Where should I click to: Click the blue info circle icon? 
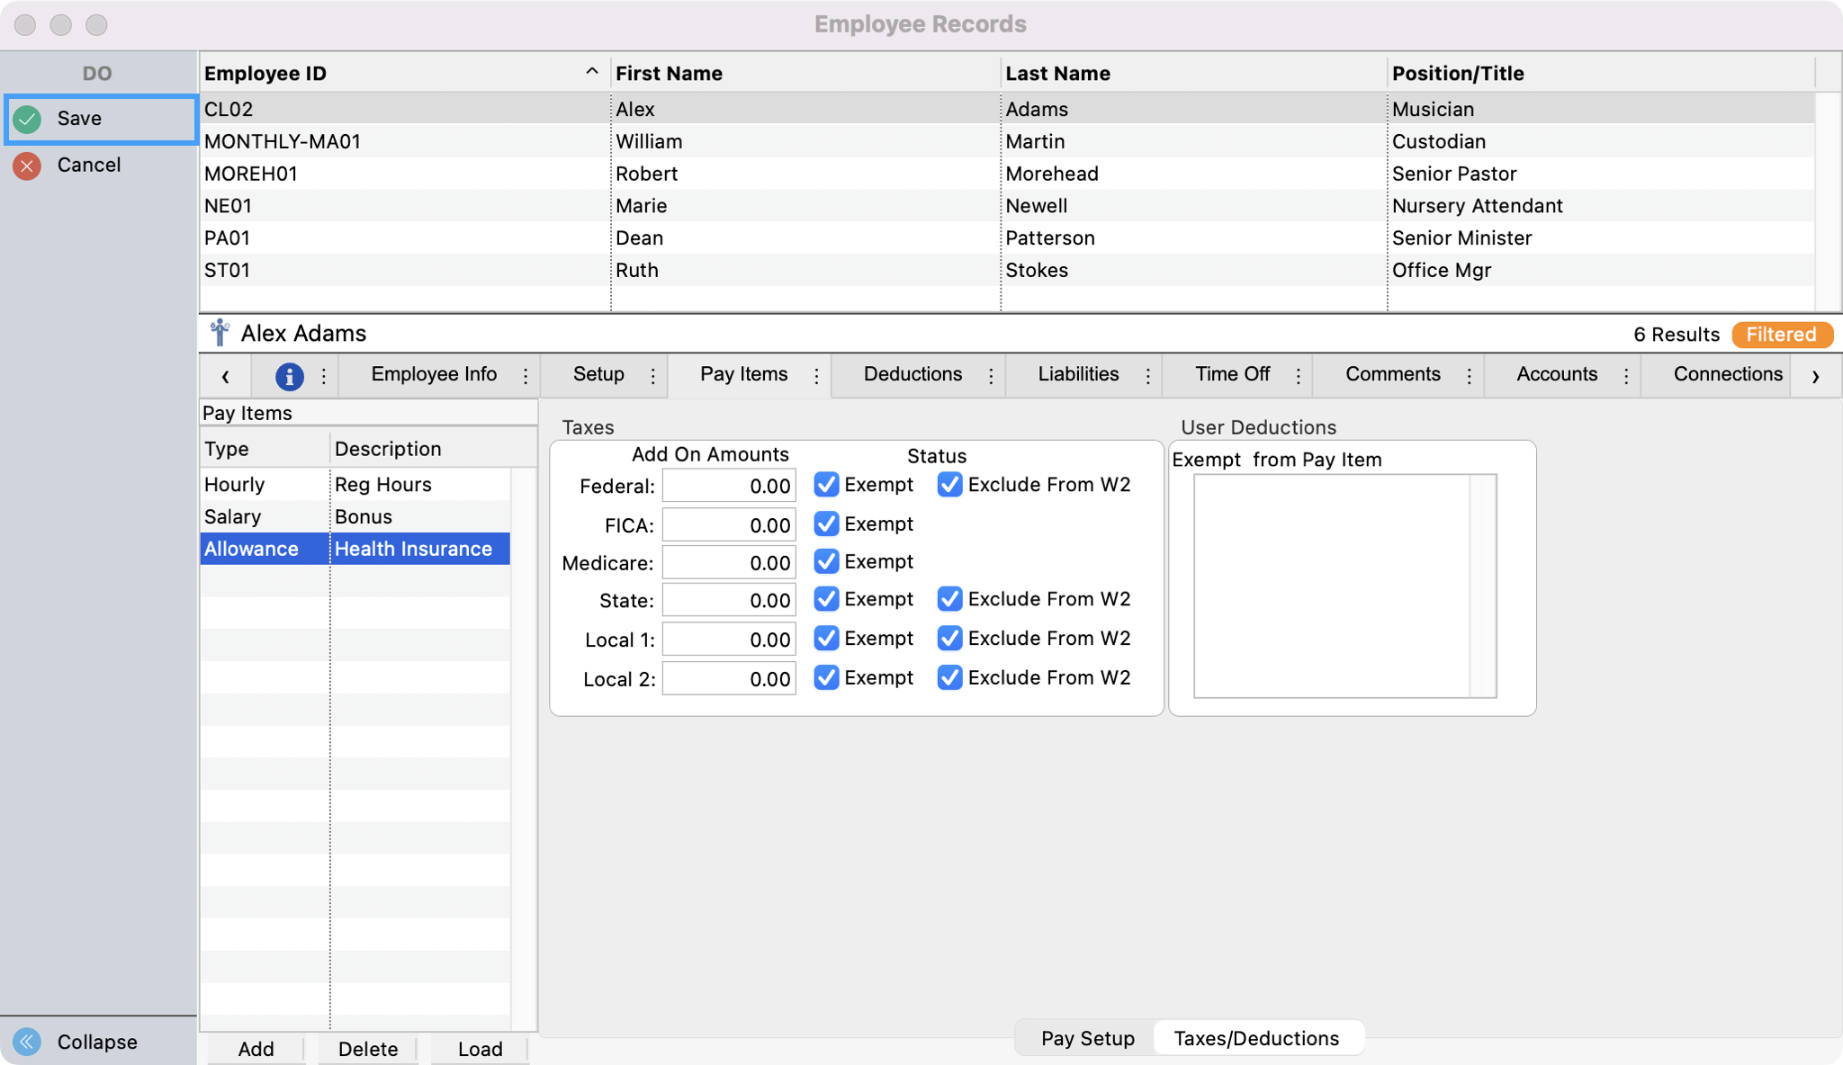(x=289, y=376)
